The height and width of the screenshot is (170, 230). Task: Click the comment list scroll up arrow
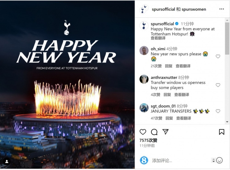pyautogui.click(x=227, y=20)
